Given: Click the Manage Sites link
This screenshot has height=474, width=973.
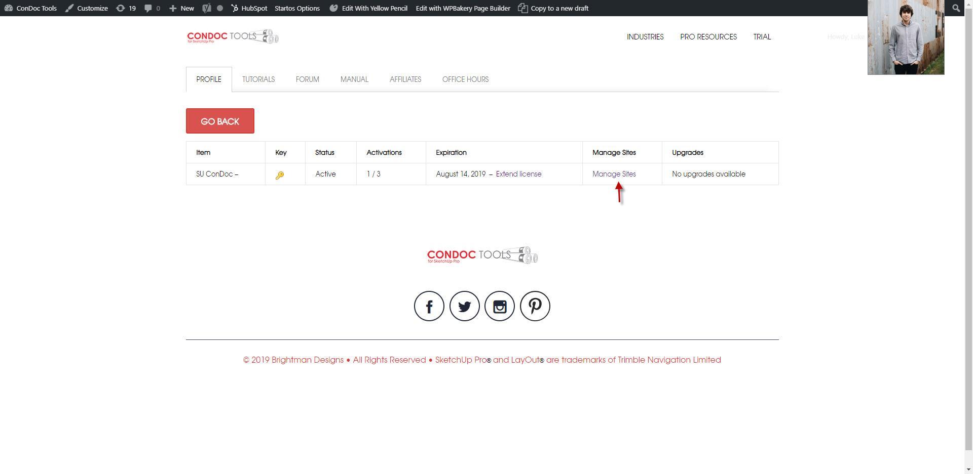Looking at the screenshot, I should 614,174.
